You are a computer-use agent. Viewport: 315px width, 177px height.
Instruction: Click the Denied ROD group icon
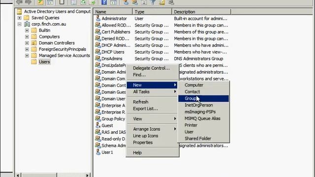click(x=98, y=38)
